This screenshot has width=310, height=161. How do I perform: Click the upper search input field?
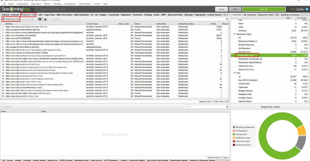pyautogui.click(x=205, y=19)
